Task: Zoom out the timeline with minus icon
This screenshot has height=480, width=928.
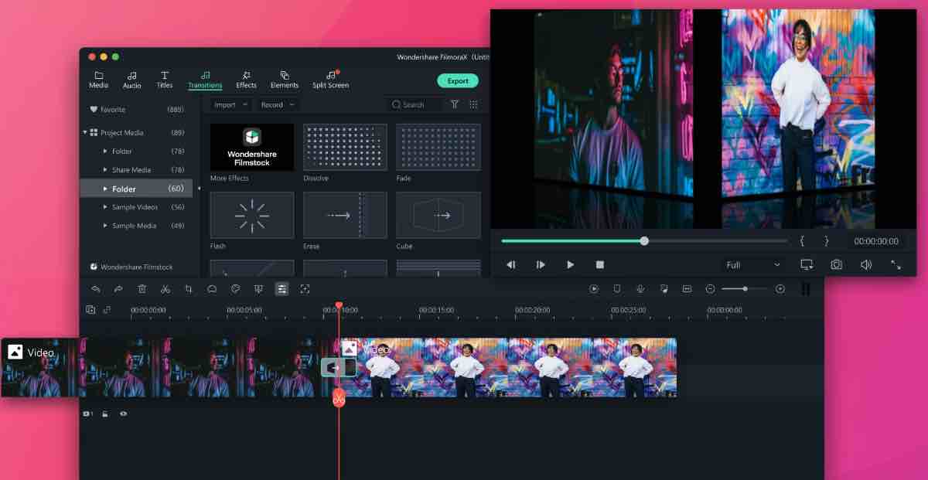Action: (x=711, y=288)
